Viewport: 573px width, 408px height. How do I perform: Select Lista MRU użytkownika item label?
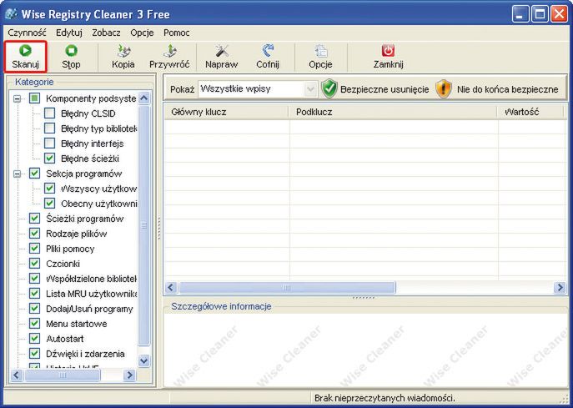point(92,294)
